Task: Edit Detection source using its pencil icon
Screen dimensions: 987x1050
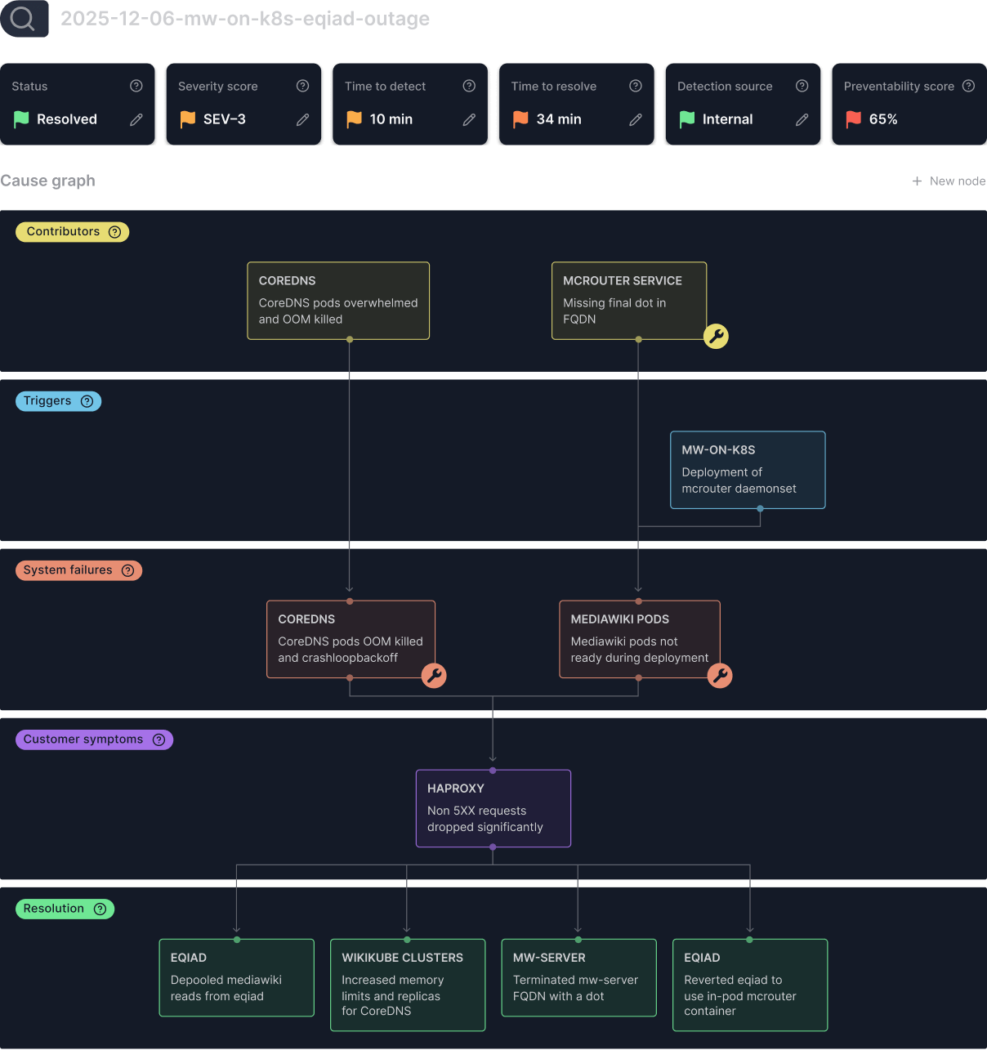Action: (x=802, y=119)
